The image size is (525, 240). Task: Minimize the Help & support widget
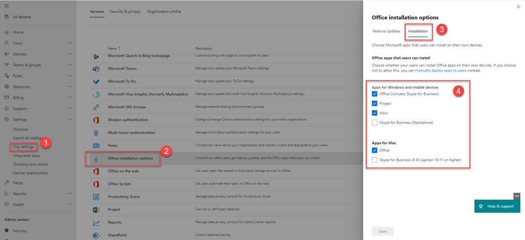click(x=517, y=196)
